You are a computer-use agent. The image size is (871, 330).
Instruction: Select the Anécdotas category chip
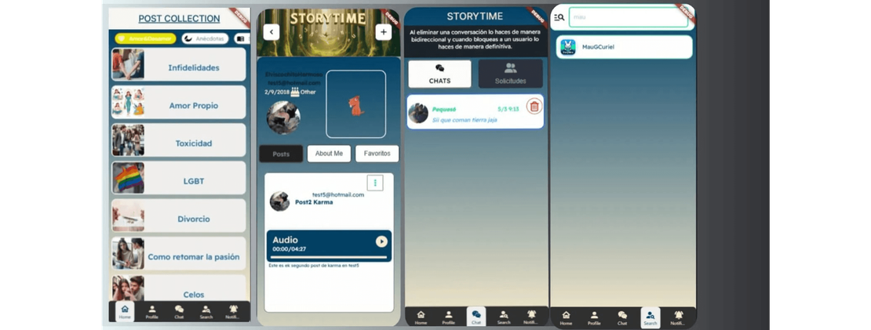[205, 38]
